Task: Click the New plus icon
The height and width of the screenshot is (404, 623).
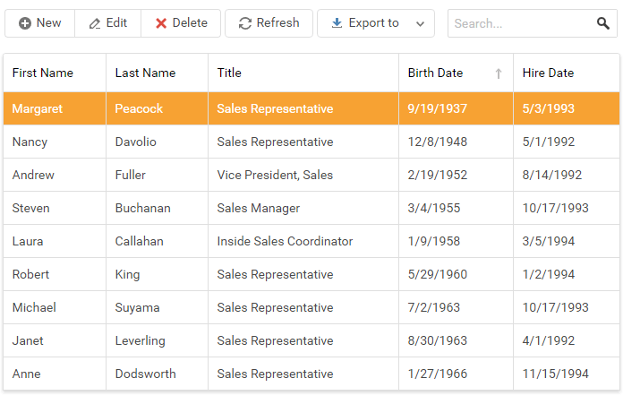Action: tap(24, 23)
